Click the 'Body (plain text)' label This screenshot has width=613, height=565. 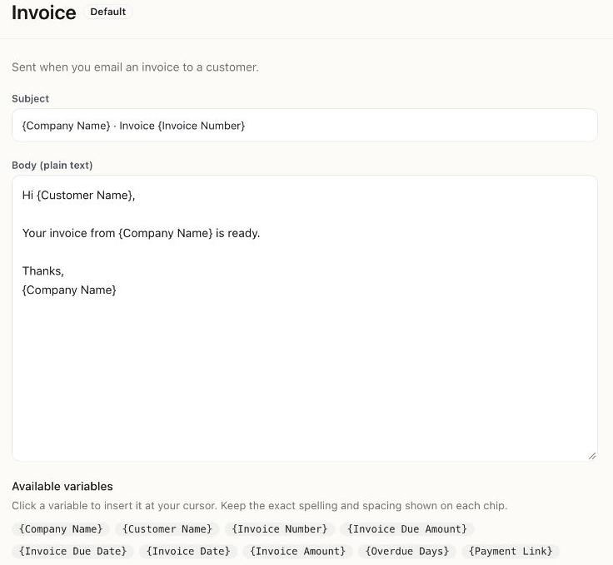[52, 165]
